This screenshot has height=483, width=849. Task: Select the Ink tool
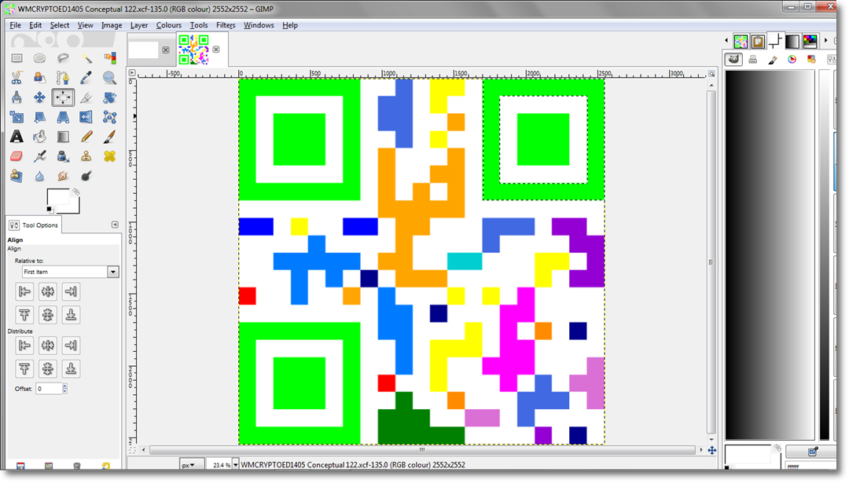tap(63, 156)
